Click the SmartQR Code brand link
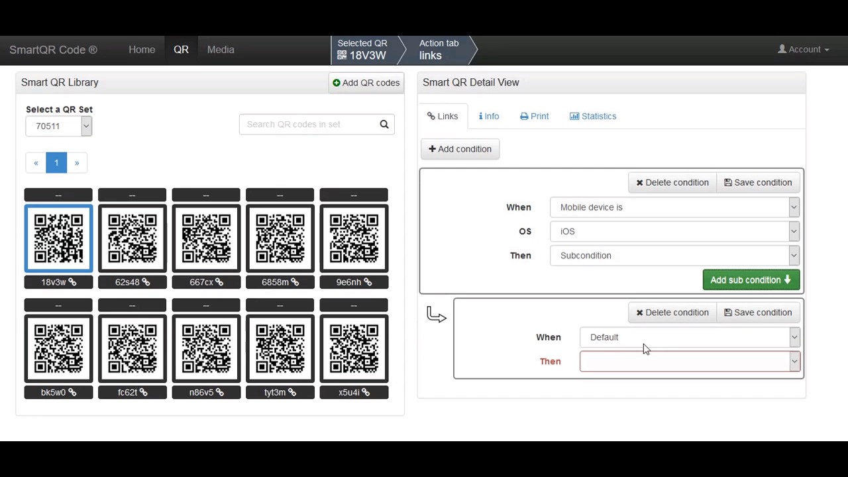Screen dimensions: 848x477 click(x=53, y=50)
